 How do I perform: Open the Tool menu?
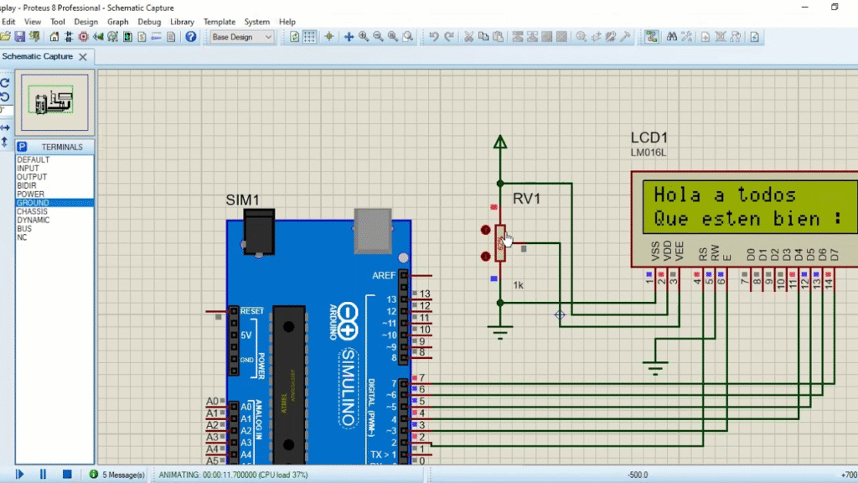58,22
